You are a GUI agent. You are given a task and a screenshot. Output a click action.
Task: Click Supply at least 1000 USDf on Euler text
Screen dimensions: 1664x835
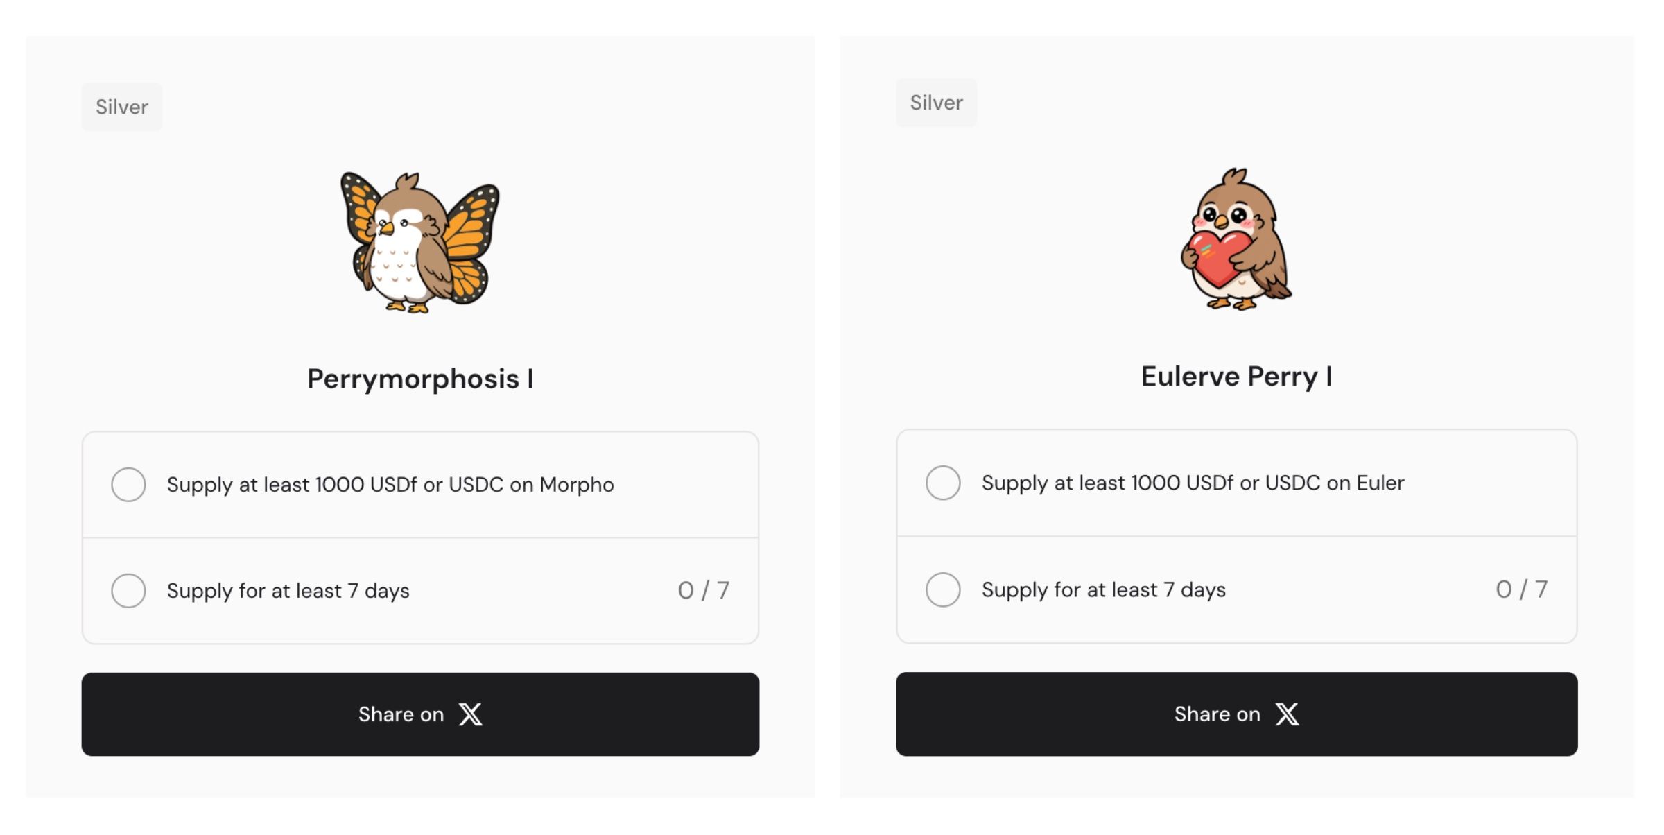click(1193, 483)
